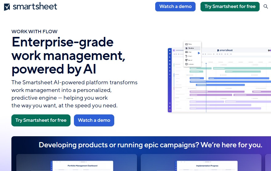Viewport: 271px width, 171px height.
Task: Go to the Smartsheet logo home link
Action: coord(30,6)
